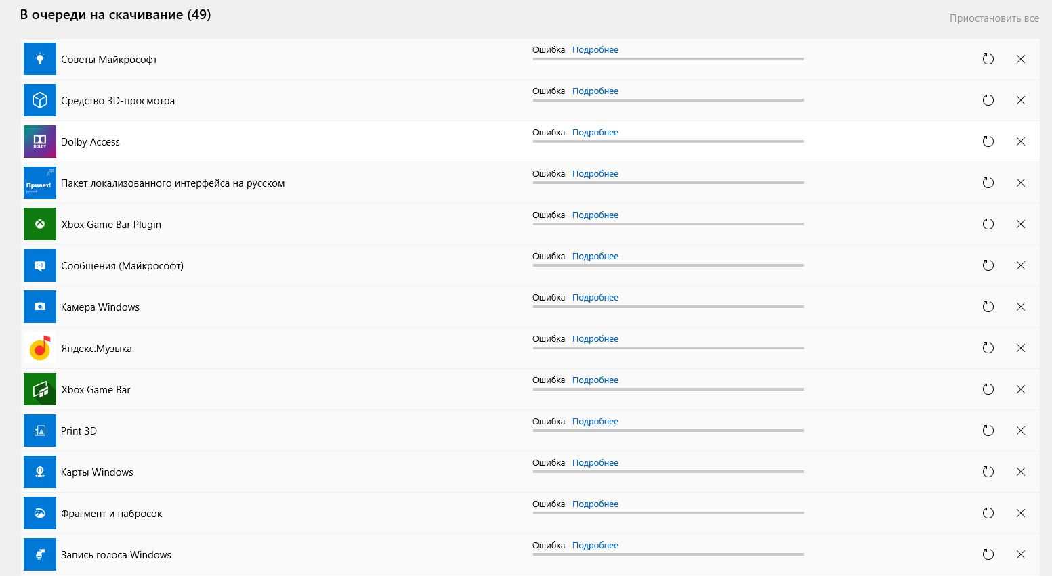Click the Сообщения (Майкрософт) progress bar
The height and width of the screenshot is (576, 1052).
(668, 265)
